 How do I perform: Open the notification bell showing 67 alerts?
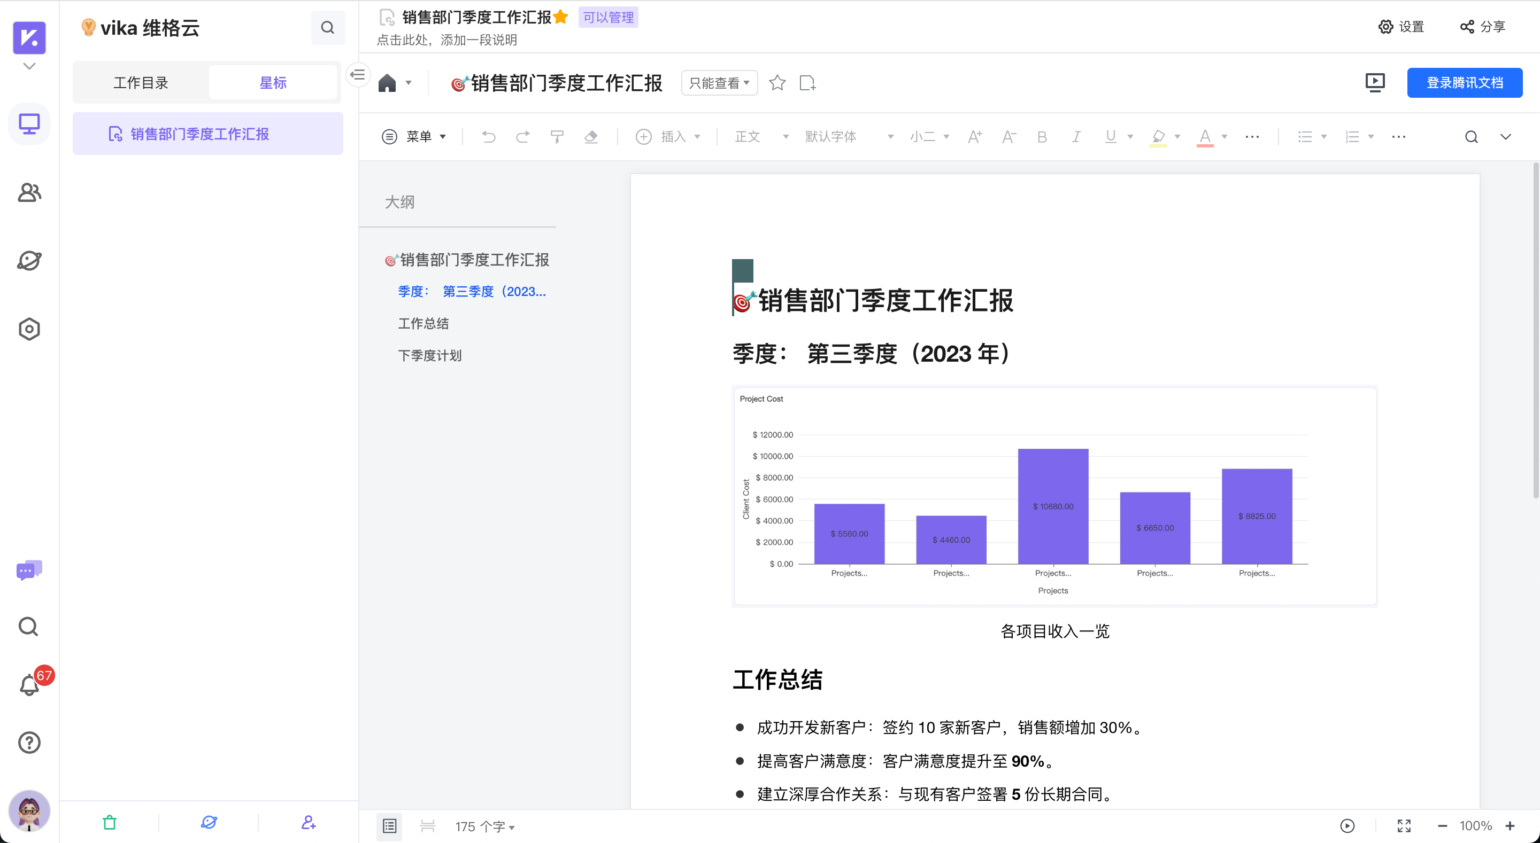[x=29, y=685]
